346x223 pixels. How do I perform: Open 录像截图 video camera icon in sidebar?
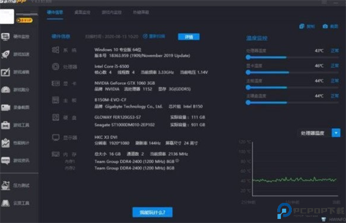point(6,107)
